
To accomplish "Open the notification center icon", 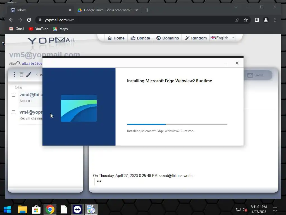I will (x=275, y=209).
